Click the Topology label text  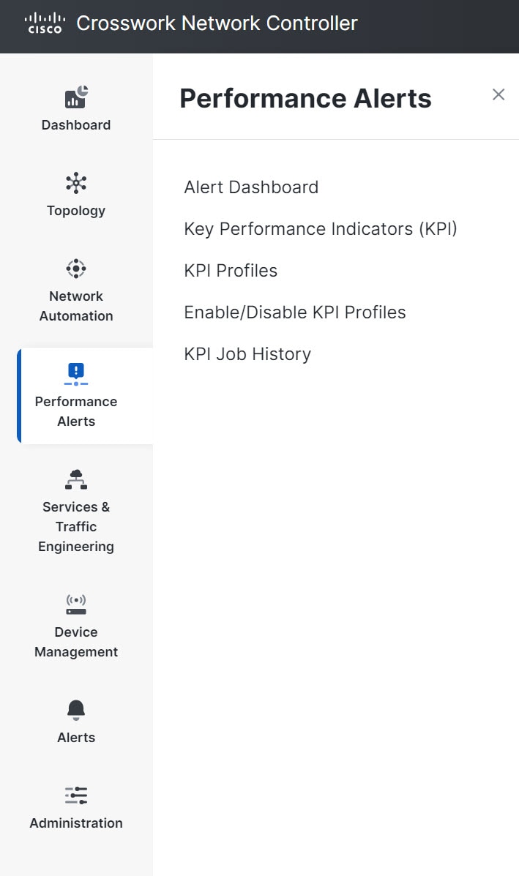[x=76, y=210]
